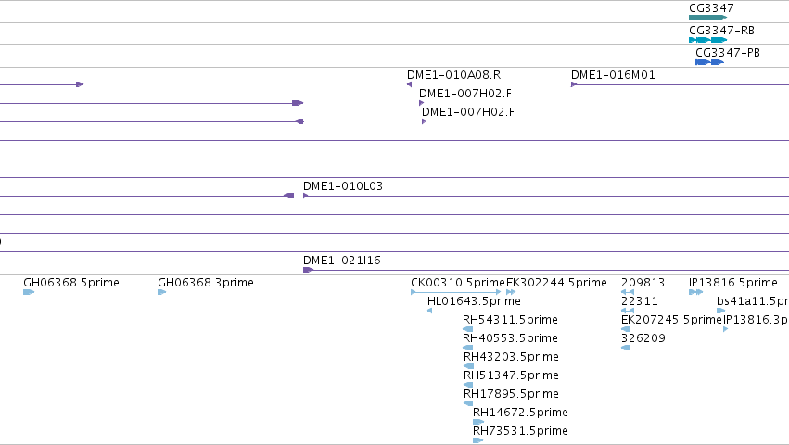
Task: Select the RH40553.5prime EST label
Action: click(510, 338)
